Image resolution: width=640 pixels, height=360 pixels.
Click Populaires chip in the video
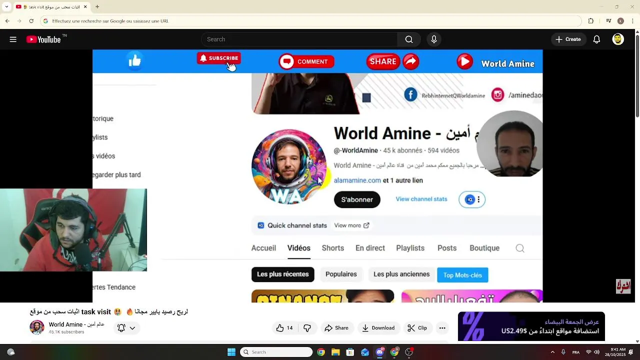(x=341, y=274)
